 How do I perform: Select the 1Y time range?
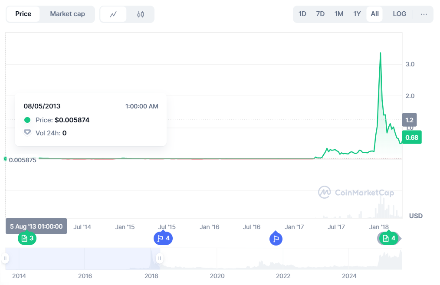tap(357, 14)
